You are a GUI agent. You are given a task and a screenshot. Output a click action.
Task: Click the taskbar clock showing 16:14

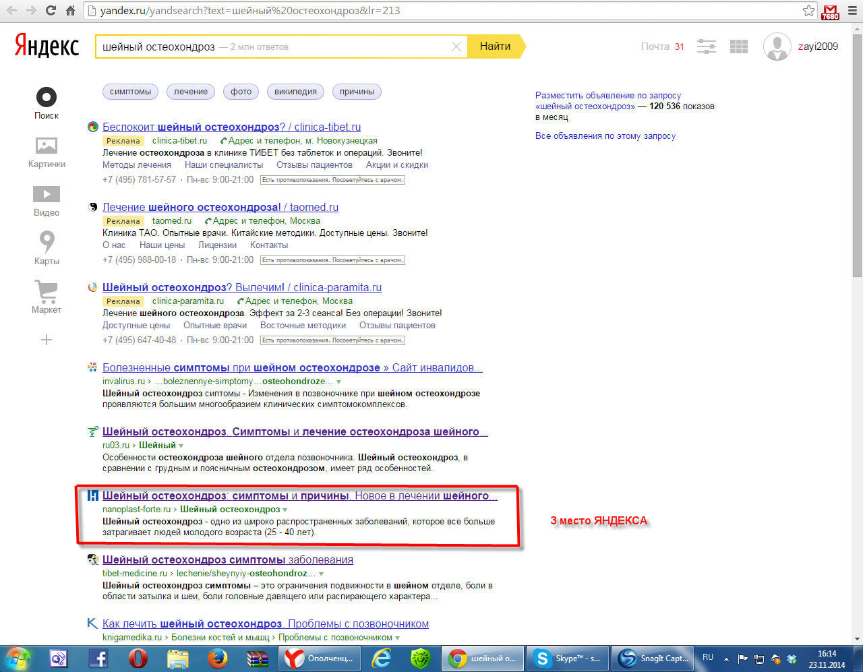pos(827,659)
